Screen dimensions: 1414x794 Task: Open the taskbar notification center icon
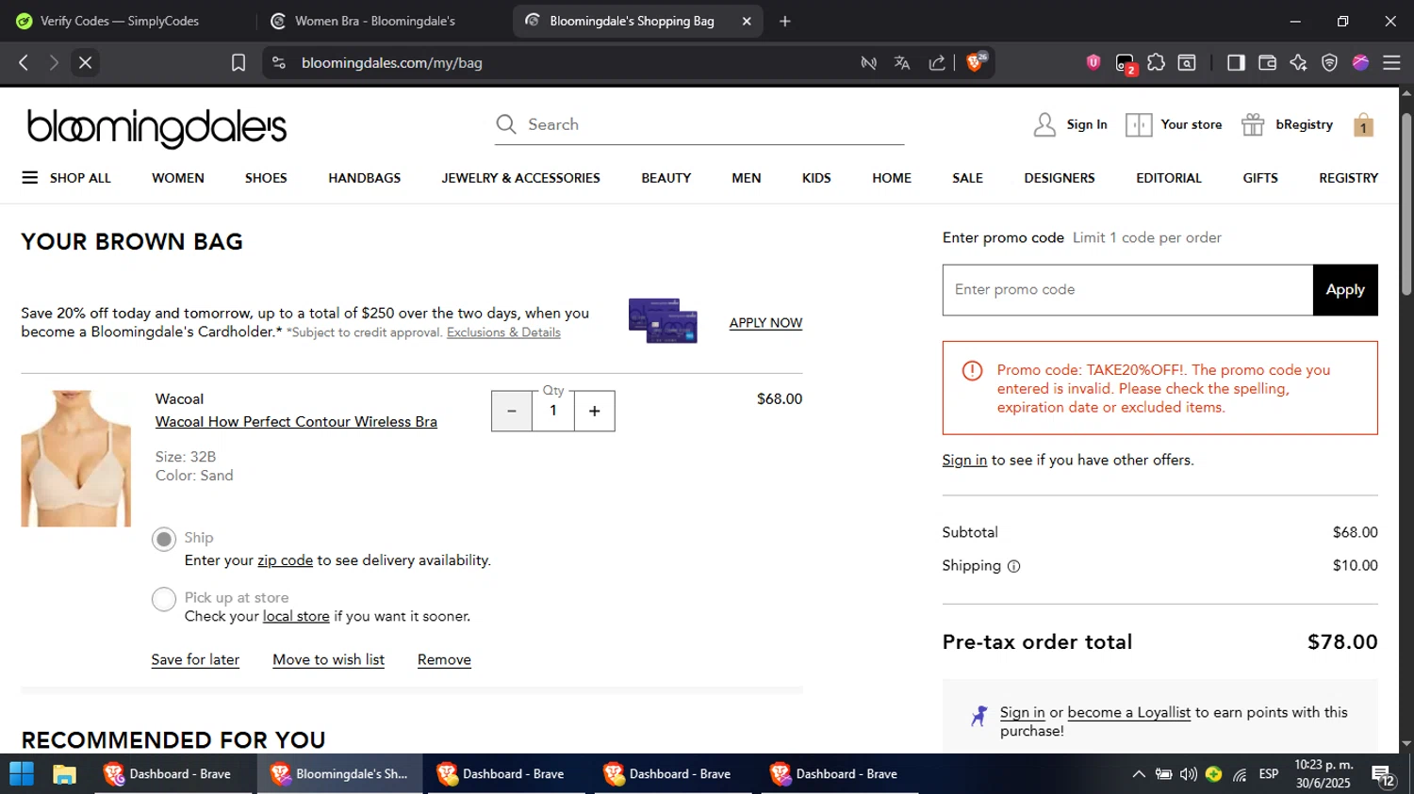(1383, 775)
